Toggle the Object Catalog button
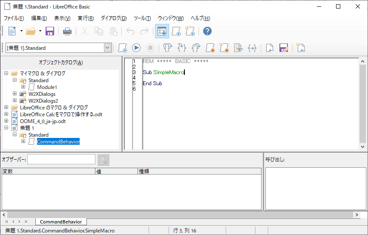Image resolution: width=368 pixels, height=235 pixels. [x=162, y=31]
